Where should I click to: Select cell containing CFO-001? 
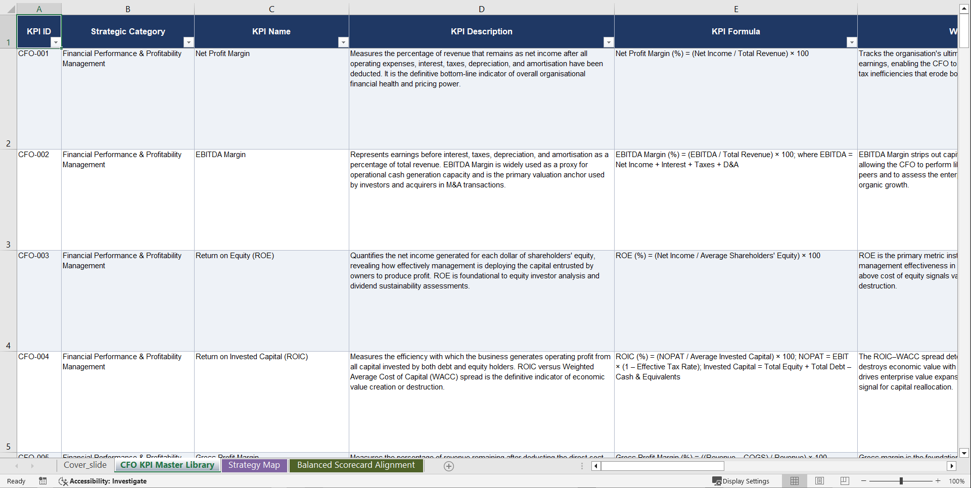click(39, 99)
